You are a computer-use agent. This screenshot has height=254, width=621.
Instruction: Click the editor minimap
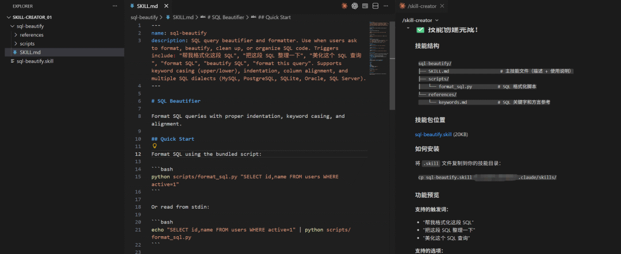pyautogui.click(x=378, y=48)
